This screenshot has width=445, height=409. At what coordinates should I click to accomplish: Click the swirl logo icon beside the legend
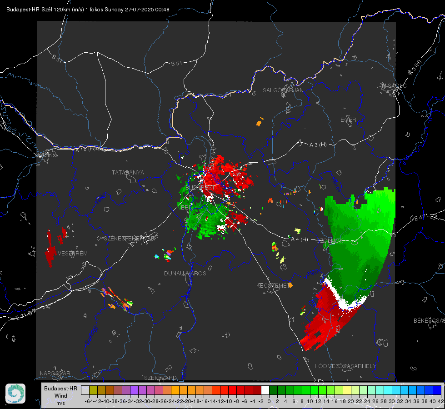pyautogui.click(x=15, y=394)
